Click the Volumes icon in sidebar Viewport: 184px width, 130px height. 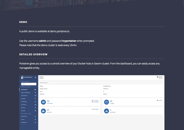35,105
